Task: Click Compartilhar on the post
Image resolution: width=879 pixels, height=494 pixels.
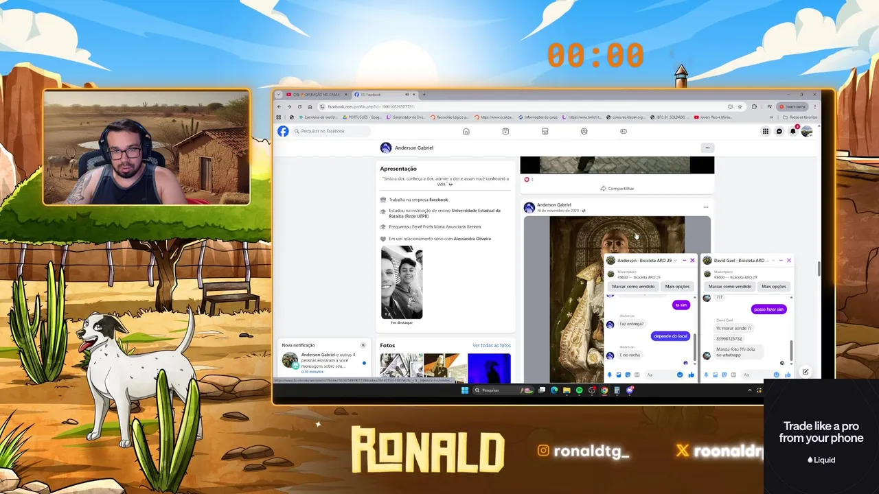Action: click(617, 189)
